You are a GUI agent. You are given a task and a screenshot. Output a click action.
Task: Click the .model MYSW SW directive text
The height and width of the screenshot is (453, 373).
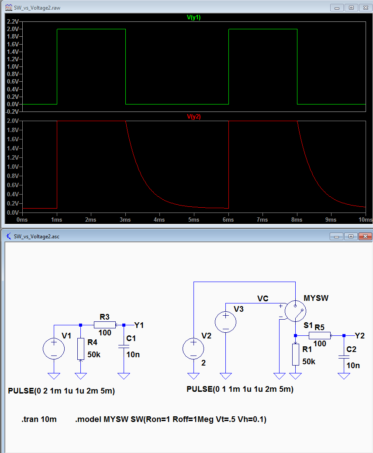pyautogui.click(x=171, y=419)
